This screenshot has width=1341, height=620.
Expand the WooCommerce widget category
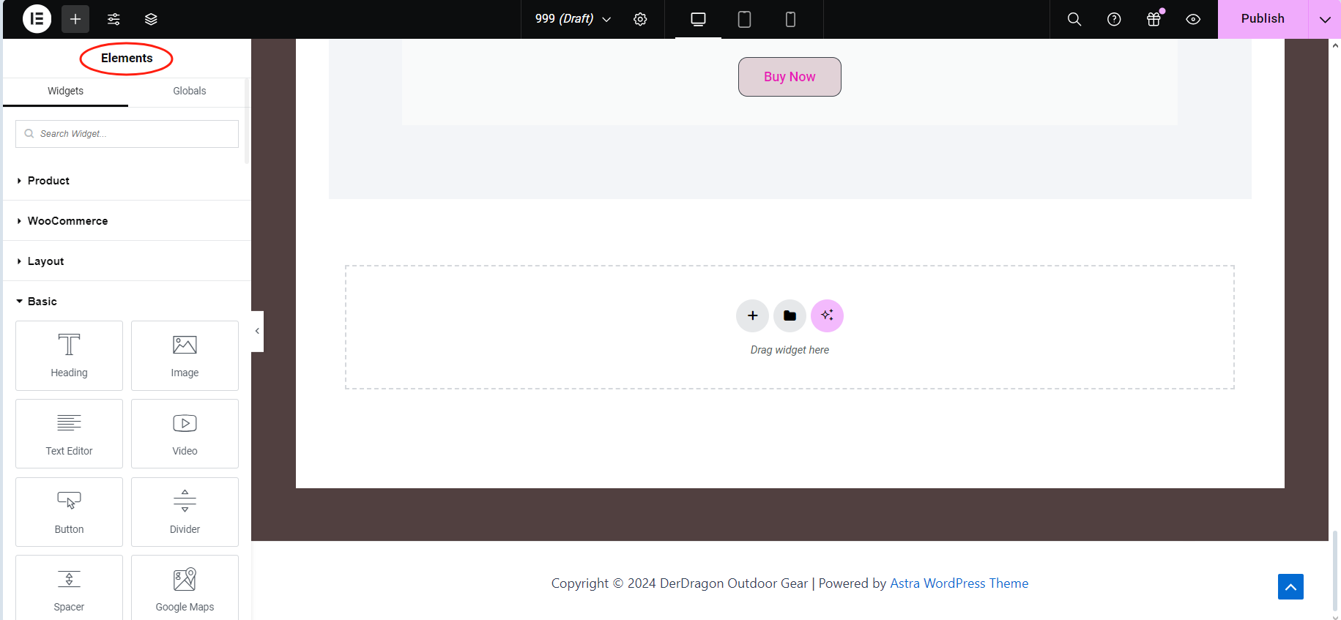(127, 220)
